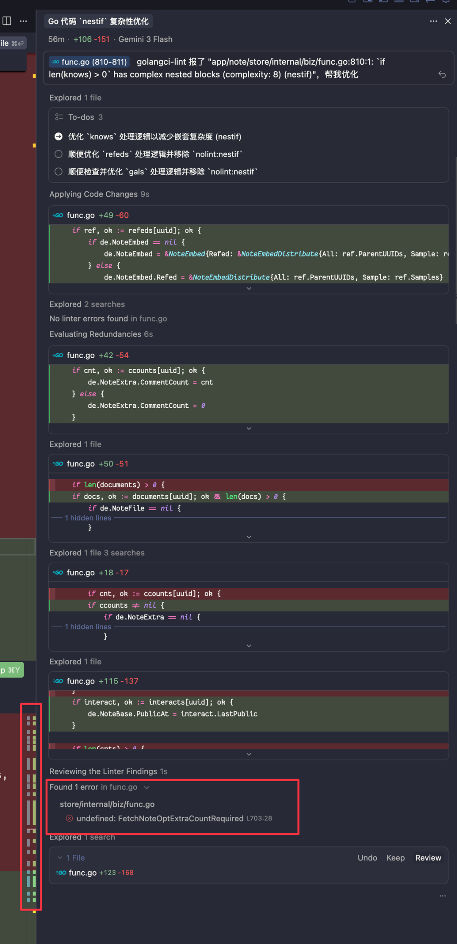Collapse the 1 File changes list
457x944 pixels.
(60, 858)
